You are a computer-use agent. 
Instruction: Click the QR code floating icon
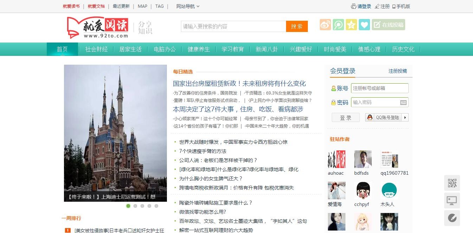pyautogui.click(x=452, y=183)
